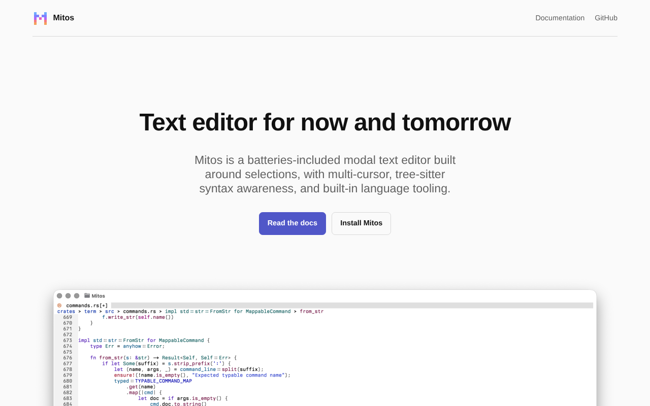This screenshot has width=650, height=406.
Task: Click the Rust file icon beside commands.rs[+]
Action: 59,306
